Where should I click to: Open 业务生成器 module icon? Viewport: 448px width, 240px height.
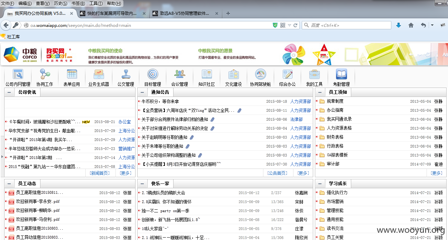tap(99, 74)
